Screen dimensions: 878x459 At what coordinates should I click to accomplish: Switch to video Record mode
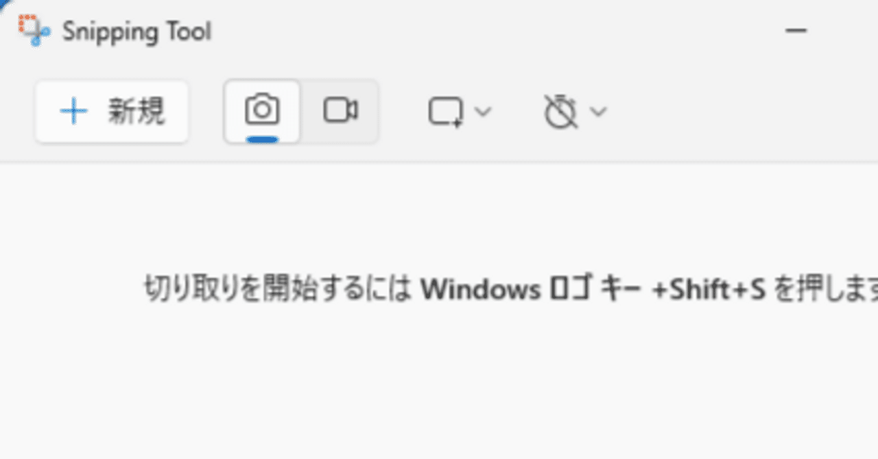340,111
